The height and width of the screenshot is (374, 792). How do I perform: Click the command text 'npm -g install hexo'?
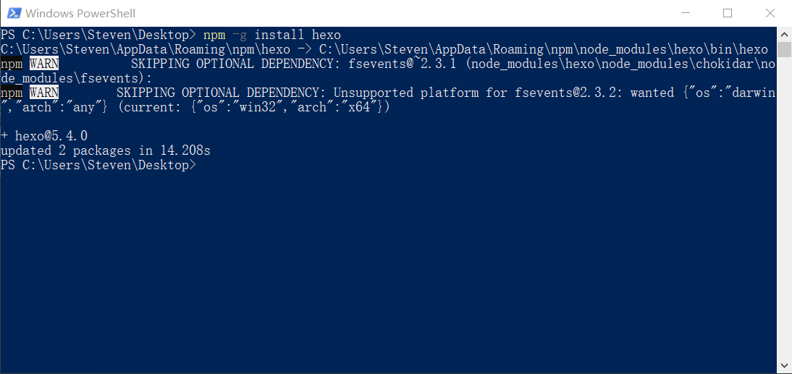pos(272,35)
